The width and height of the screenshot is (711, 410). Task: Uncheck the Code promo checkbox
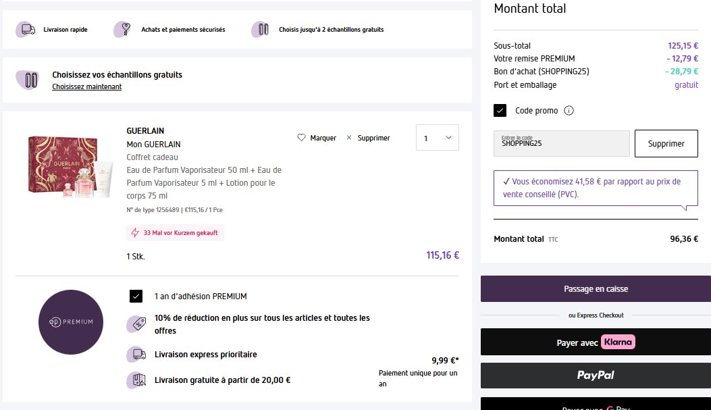pos(500,111)
